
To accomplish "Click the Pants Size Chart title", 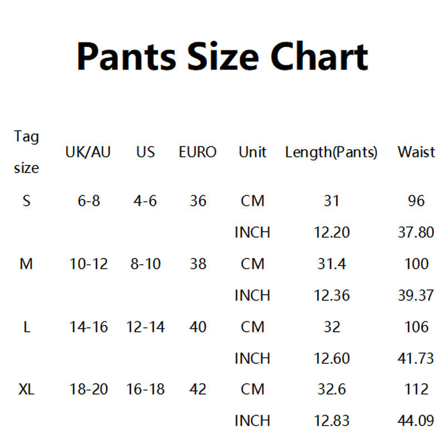I will (x=222, y=56).
